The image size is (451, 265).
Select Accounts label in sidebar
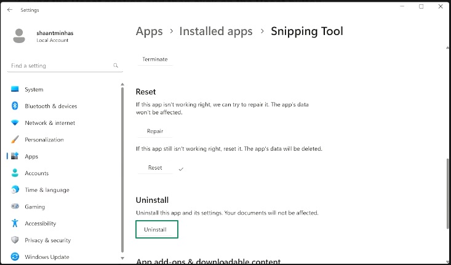tap(37, 173)
